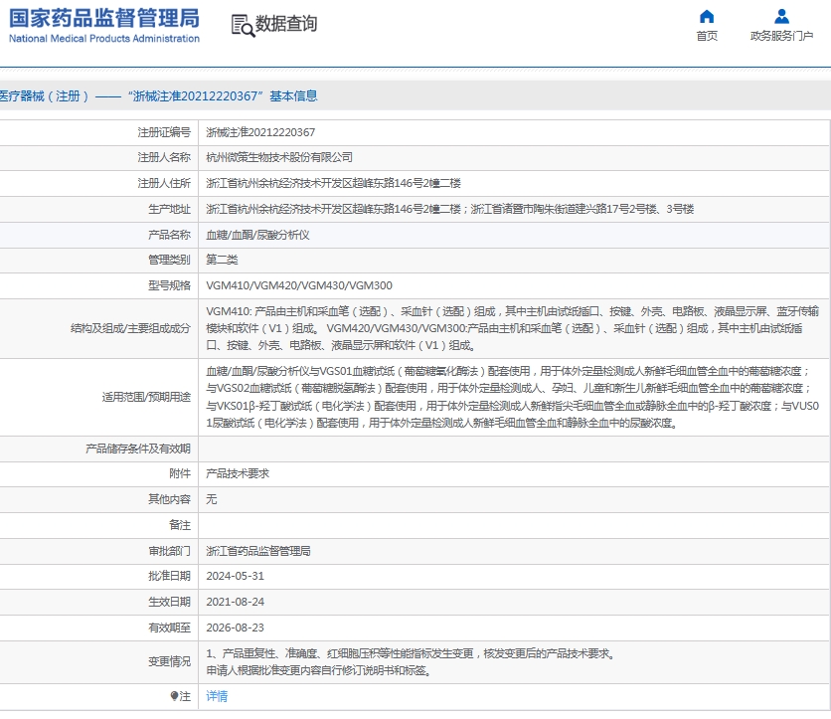Screen dimensions: 831x719
Task: Click the 注册证编号 row label
Action: (x=164, y=132)
